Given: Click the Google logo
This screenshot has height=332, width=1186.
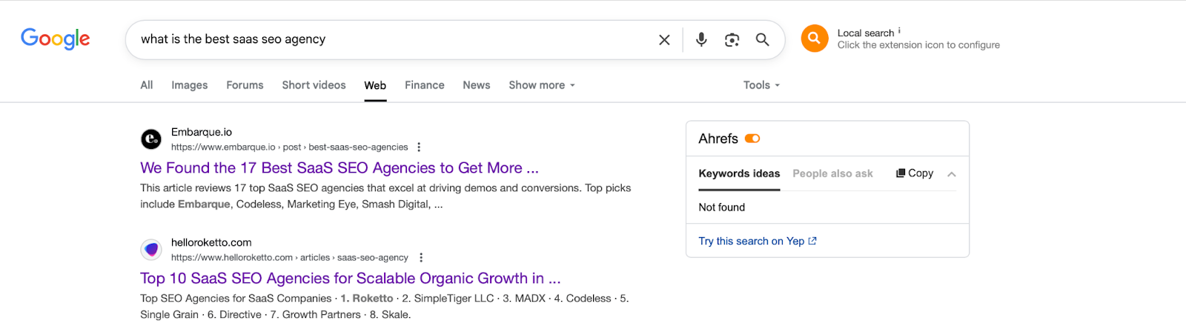Looking at the screenshot, I should pyautogui.click(x=56, y=39).
